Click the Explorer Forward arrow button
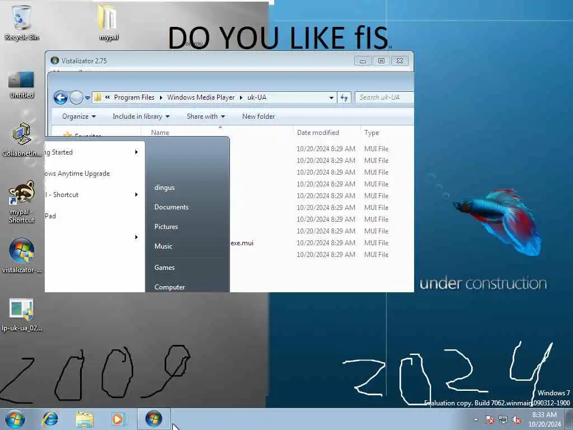Screen dimensions: 573x430 coord(76,97)
